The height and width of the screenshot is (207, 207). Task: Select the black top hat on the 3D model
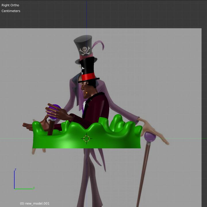tap(87, 65)
